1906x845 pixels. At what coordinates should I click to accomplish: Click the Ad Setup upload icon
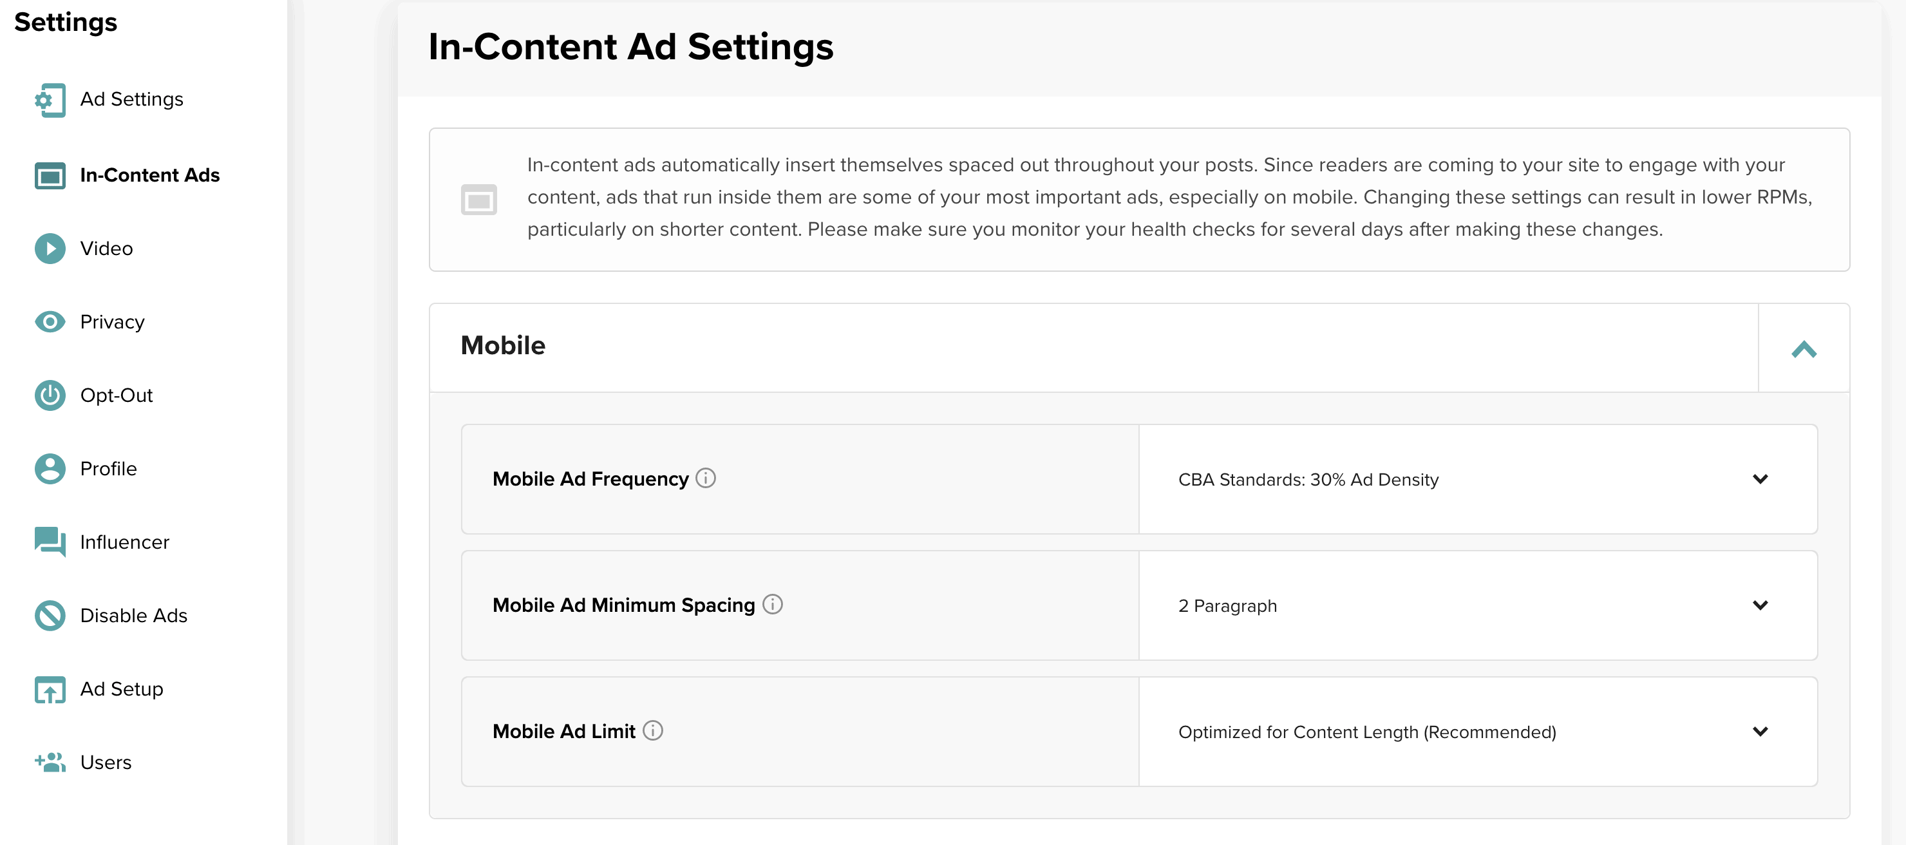pos(49,689)
